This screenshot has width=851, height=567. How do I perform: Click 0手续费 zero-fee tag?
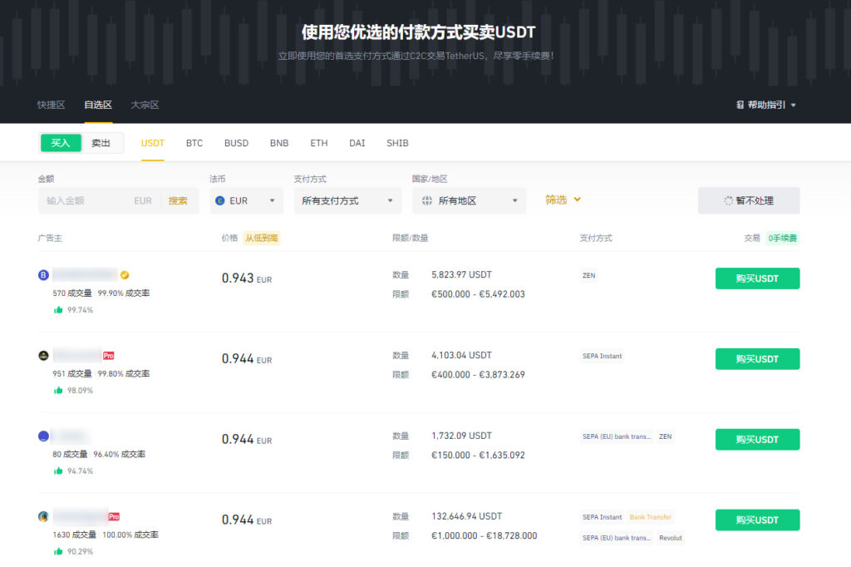pyautogui.click(x=783, y=238)
